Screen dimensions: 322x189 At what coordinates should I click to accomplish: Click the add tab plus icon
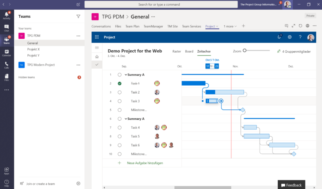point(244,26)
